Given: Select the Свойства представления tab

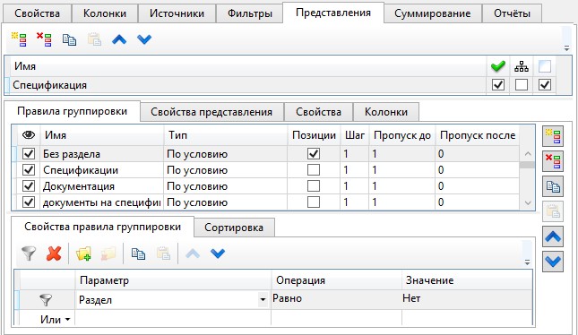Looking at the screenshot, I should point(211,112).
